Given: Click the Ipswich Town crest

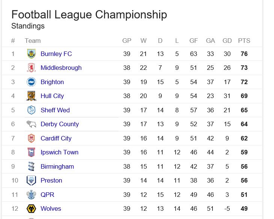Looking at the screenshot, I should coord(32,152).
